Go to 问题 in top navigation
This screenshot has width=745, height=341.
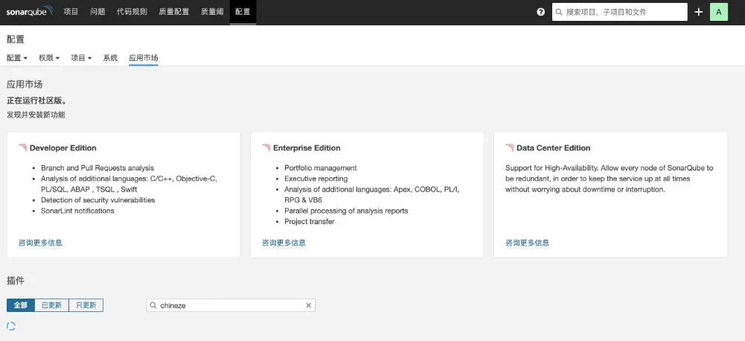point(98,12)
